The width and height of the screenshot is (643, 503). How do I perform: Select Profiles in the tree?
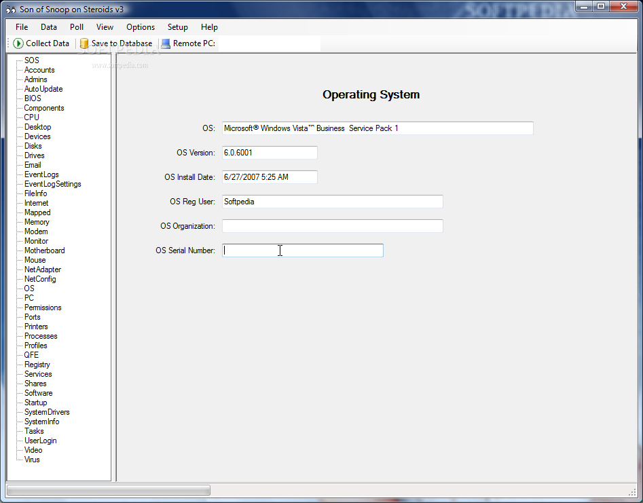coord(36,346)
